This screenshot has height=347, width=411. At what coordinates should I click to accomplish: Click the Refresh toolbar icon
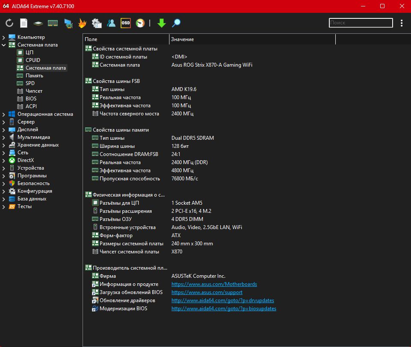pos(9,23)
